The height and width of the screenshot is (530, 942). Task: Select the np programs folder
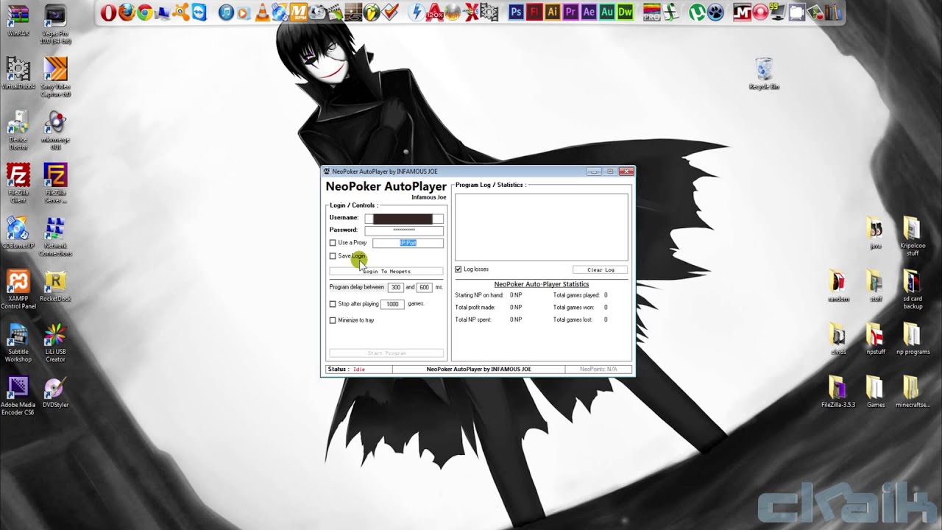[x=913, y=339]
